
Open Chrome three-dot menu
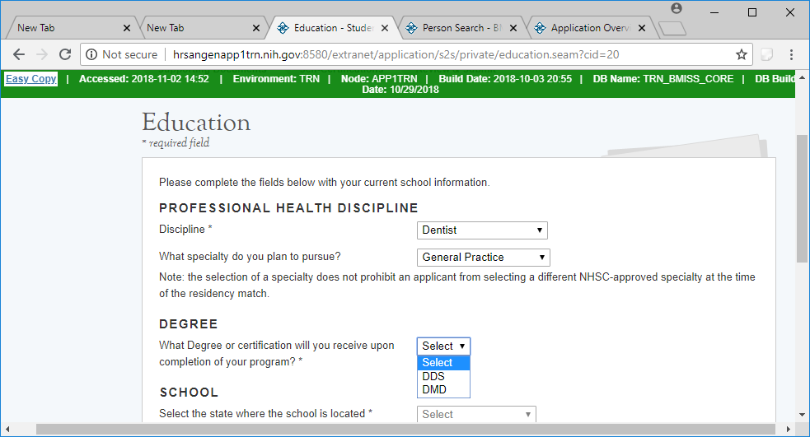791,54
